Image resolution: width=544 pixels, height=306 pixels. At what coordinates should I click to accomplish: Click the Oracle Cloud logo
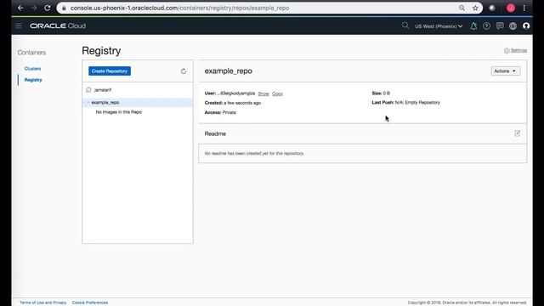tap(58, 25)
